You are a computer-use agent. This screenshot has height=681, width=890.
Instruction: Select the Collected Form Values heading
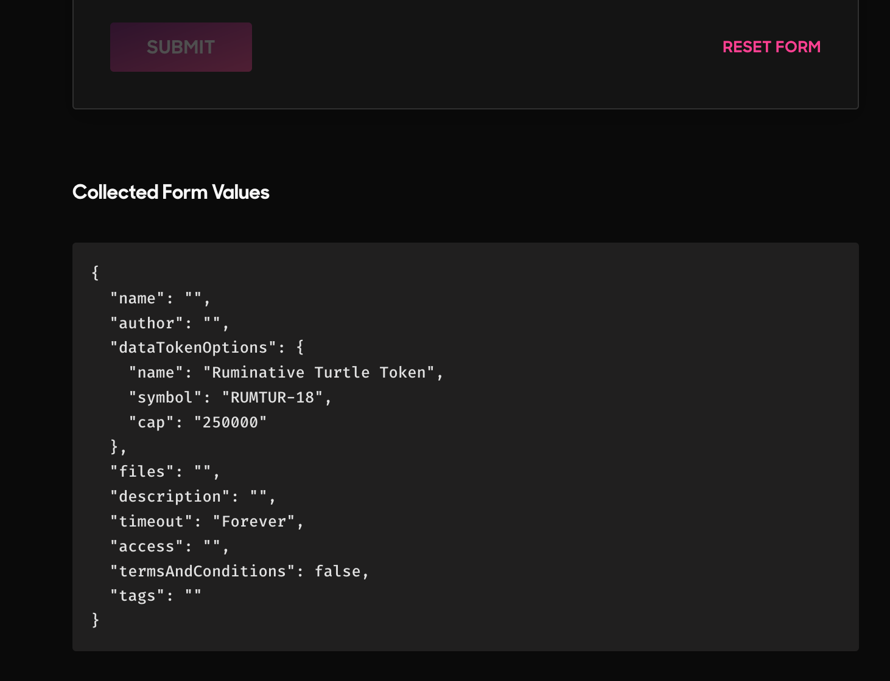click(x=171, y=192)
